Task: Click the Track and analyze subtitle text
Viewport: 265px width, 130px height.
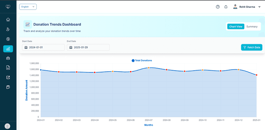Action: click(52, 31)
